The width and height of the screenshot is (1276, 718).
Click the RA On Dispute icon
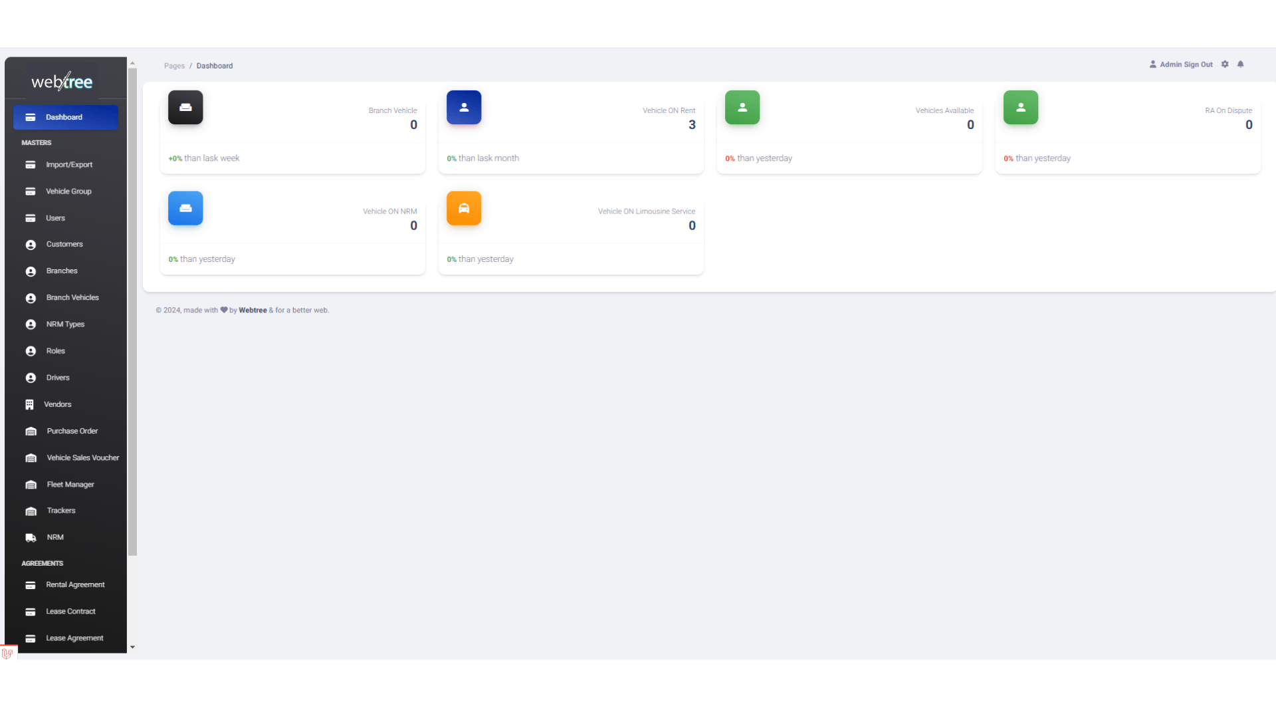(1021, 107)
